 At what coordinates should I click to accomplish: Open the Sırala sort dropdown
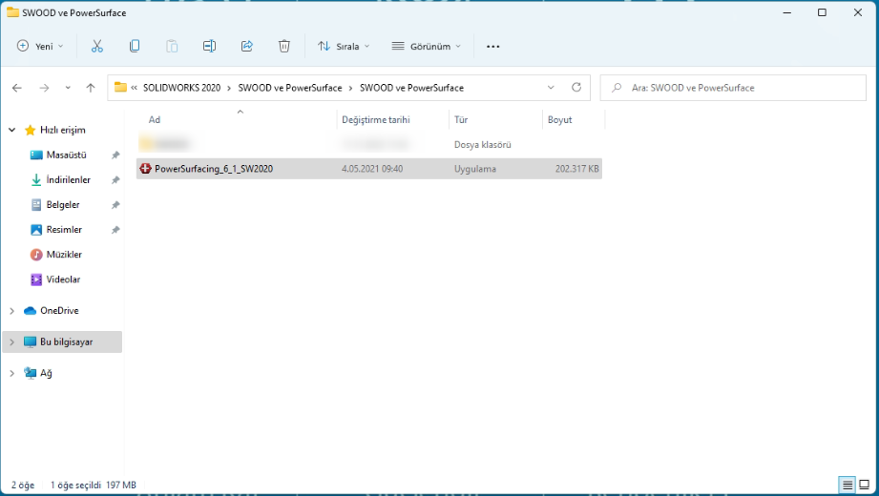[344, 47]
